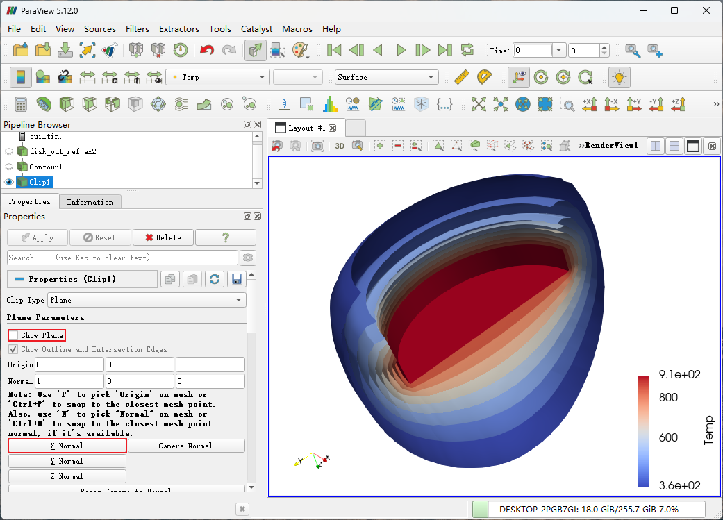
Task: Click the properties search input field
Action: pyautogui.click(x=122, y=258)
